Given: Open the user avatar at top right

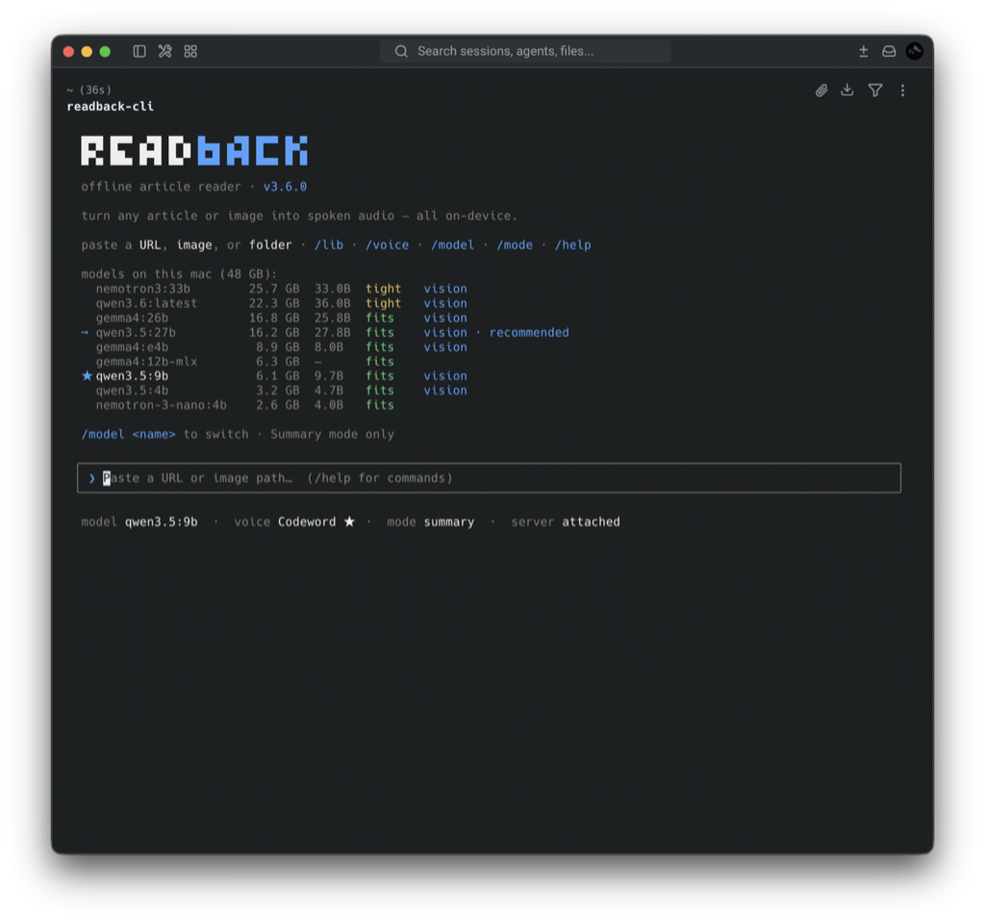Looking at the screenshot, I should click(x=914, y=52).
